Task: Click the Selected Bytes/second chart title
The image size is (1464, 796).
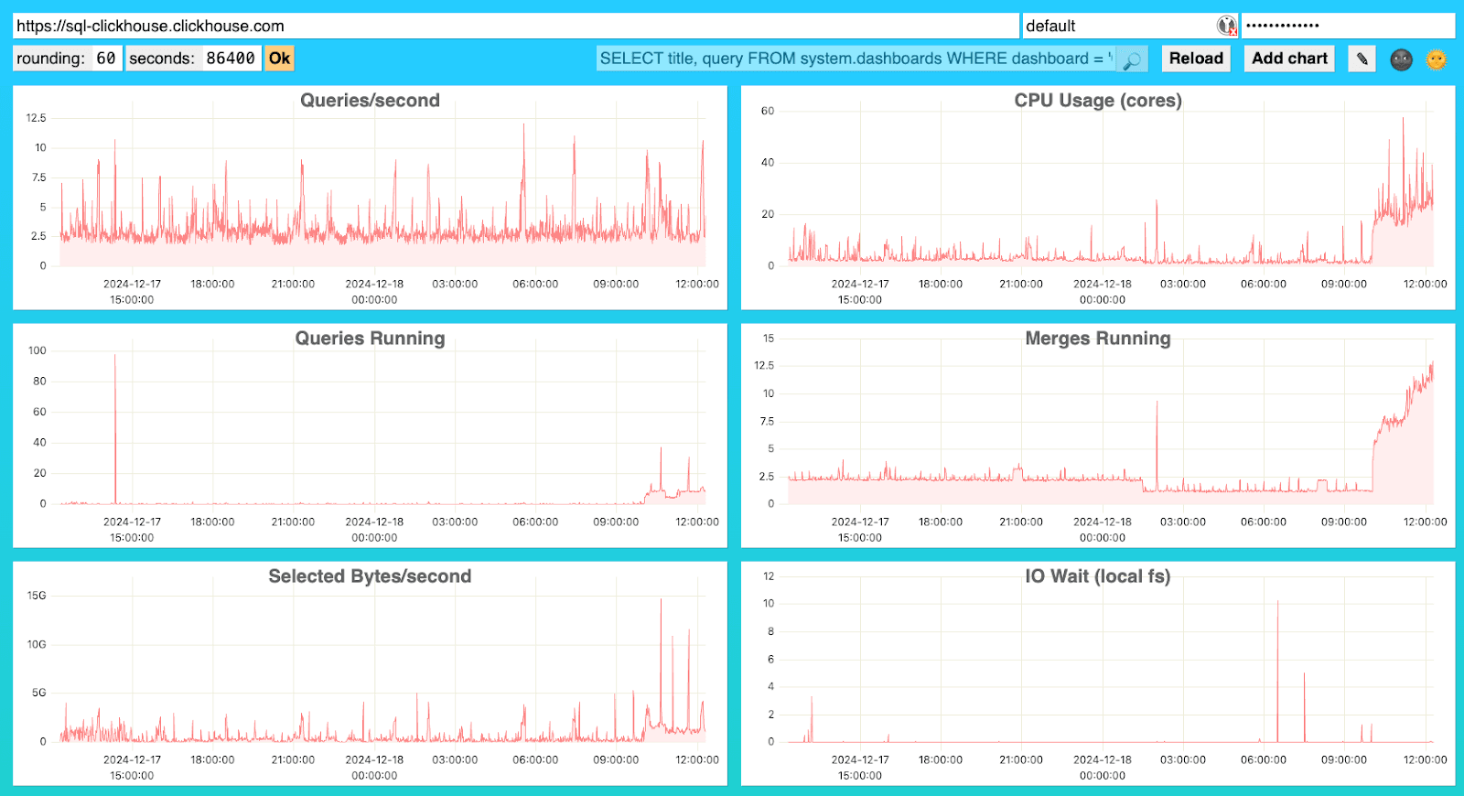Action: tap(370, 576)
